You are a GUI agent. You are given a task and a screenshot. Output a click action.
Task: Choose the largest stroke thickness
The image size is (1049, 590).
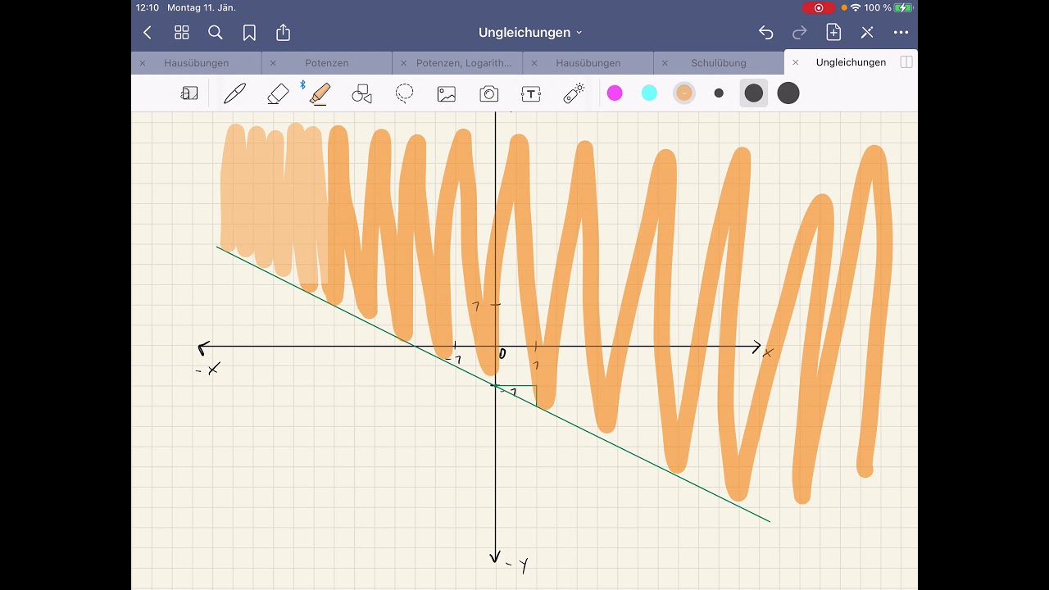coord(788,93)
